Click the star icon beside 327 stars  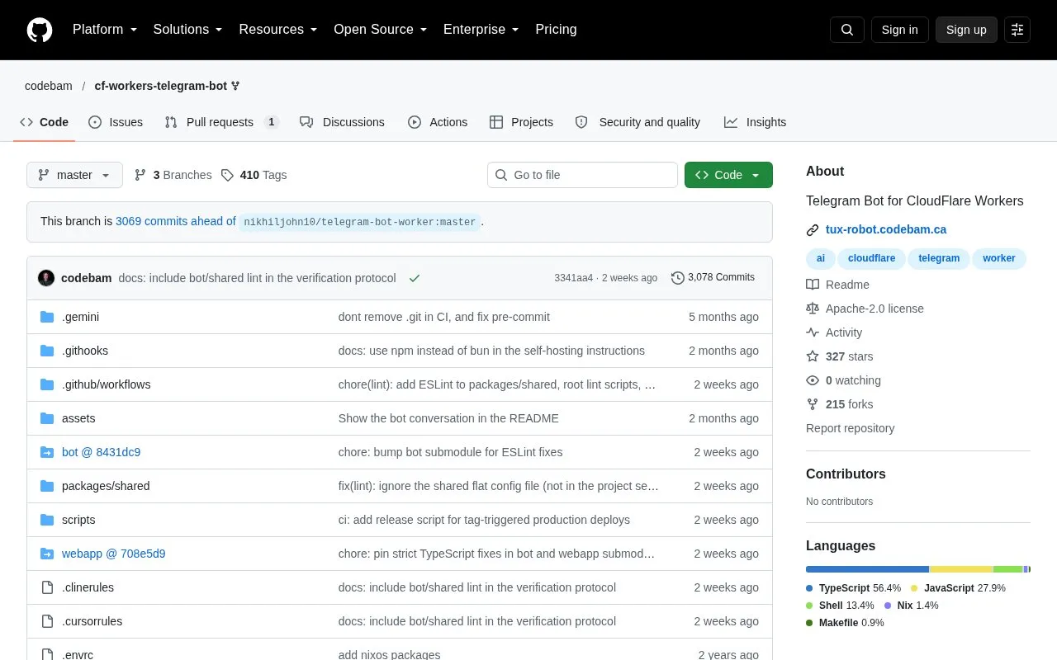point(813,356)
